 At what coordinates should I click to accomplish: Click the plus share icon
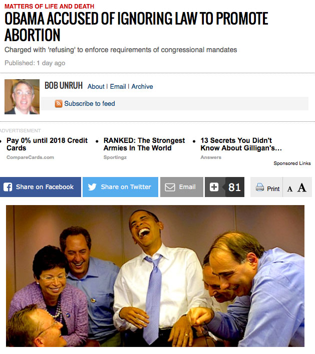[x=214, y=187]
